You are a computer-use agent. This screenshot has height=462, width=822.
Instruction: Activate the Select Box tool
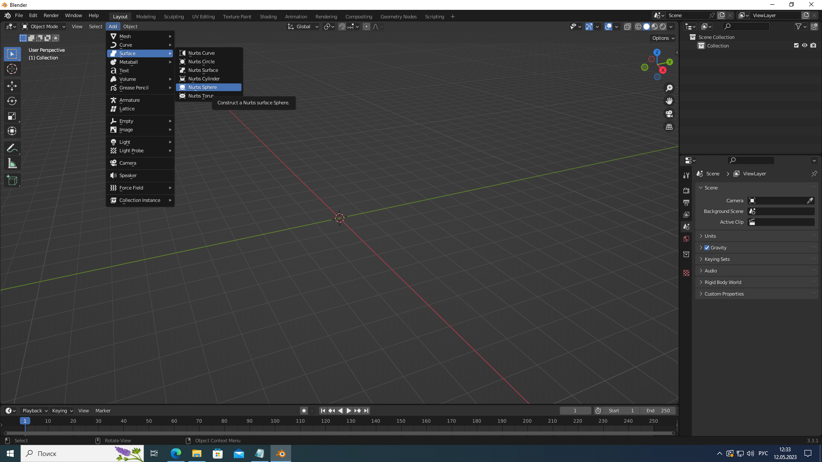click(x=12, y=54)
